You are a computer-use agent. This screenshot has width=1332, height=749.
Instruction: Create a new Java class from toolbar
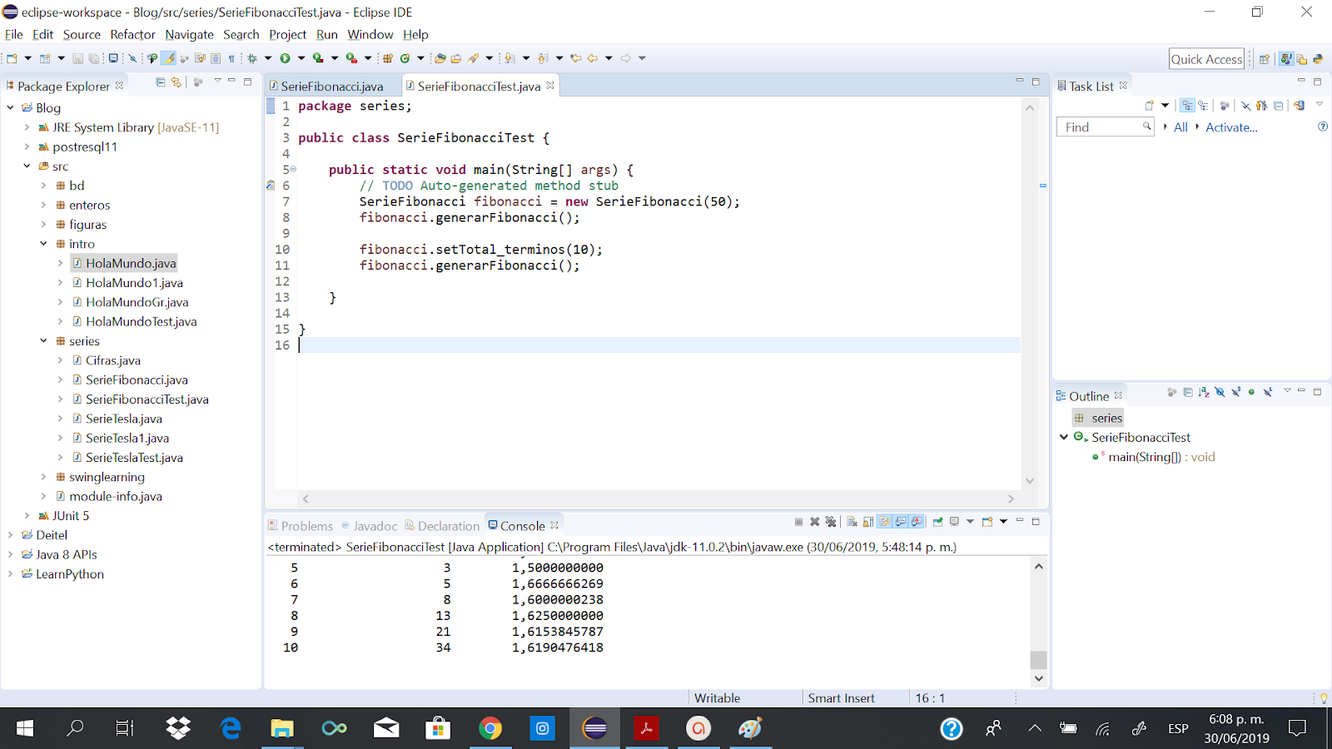[404, 58]
